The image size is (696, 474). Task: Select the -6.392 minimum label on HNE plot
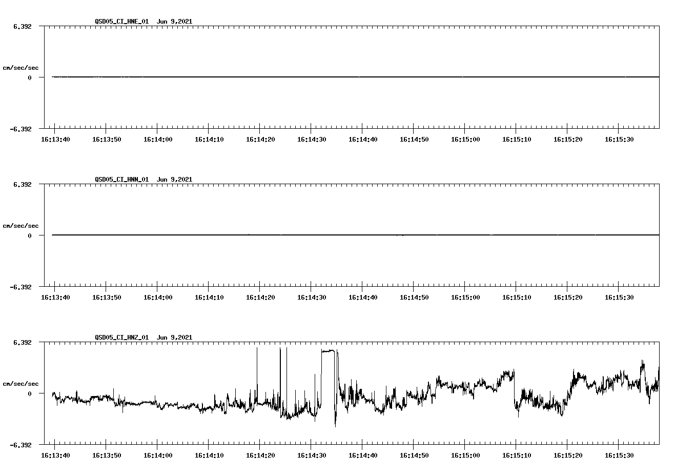(x=21, y=129)
